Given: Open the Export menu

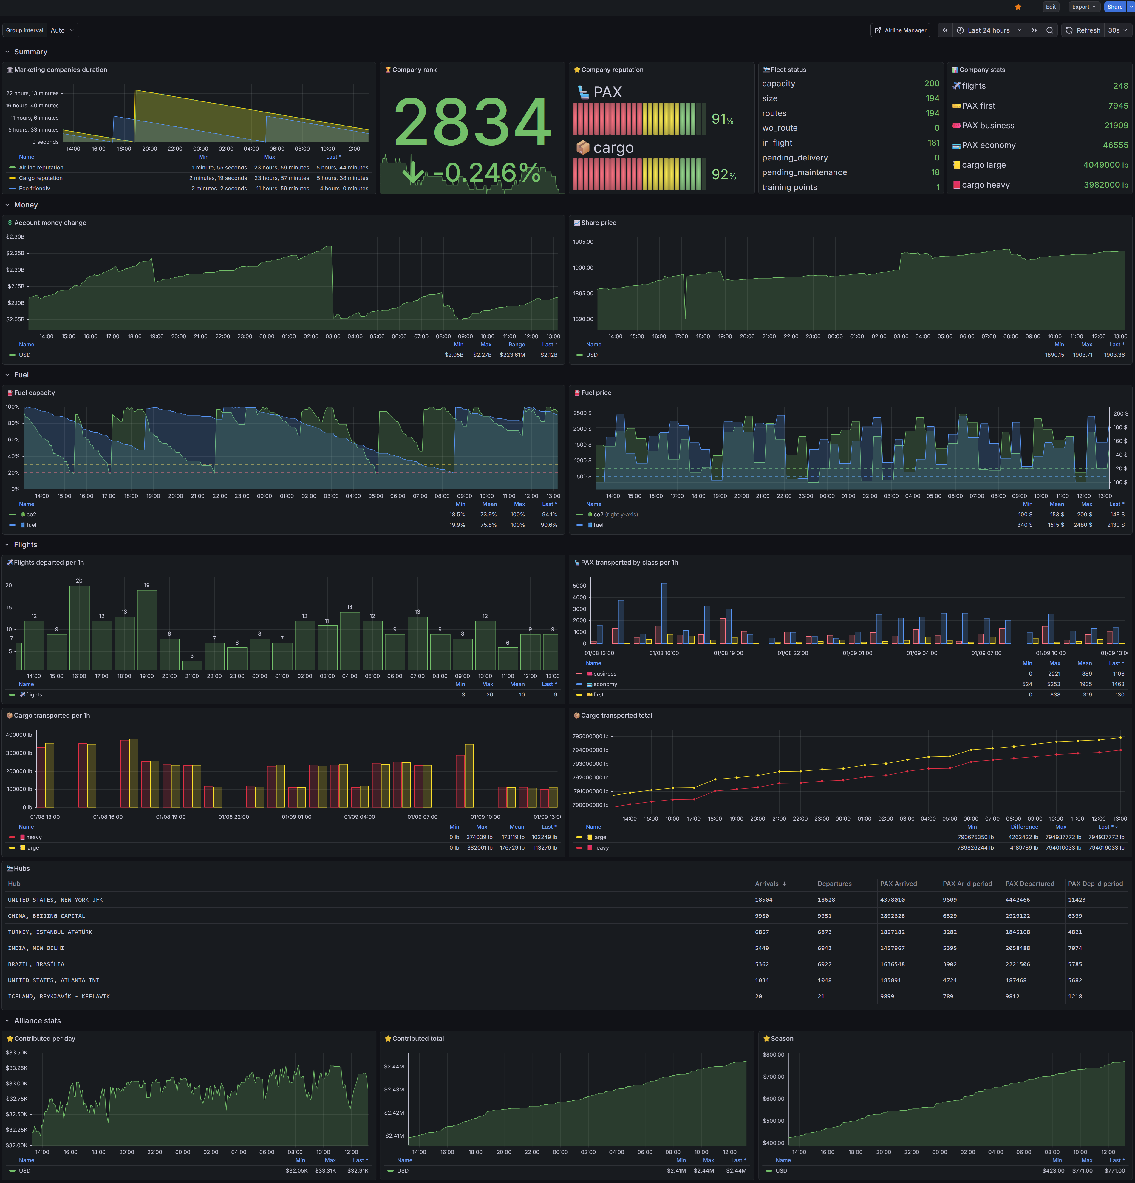Looking at the screenshot, I should pyautogui.click(x=1084, y=7).
